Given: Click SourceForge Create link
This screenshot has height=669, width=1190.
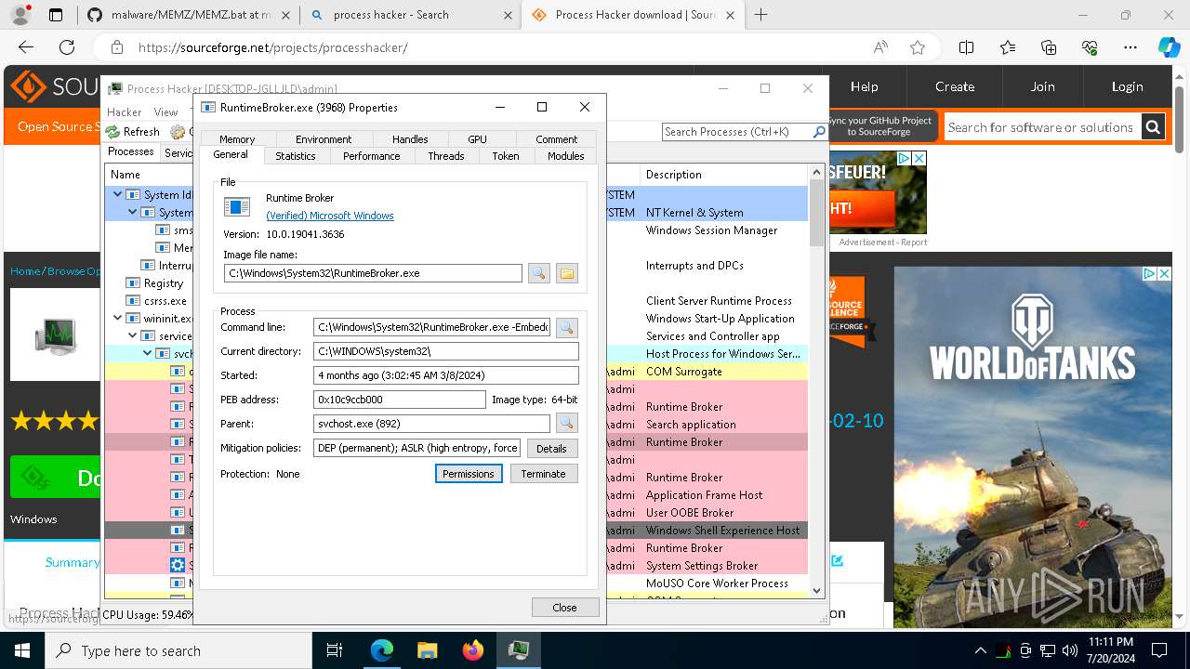Looking at the screenshot, I should pos(955,86).
